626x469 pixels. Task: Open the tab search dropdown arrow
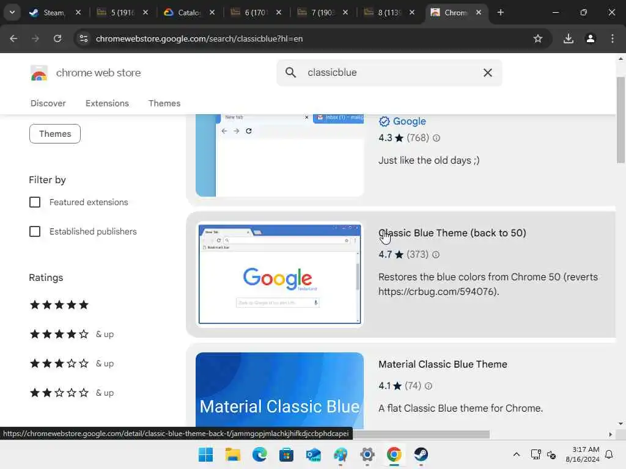coord(12,12)
